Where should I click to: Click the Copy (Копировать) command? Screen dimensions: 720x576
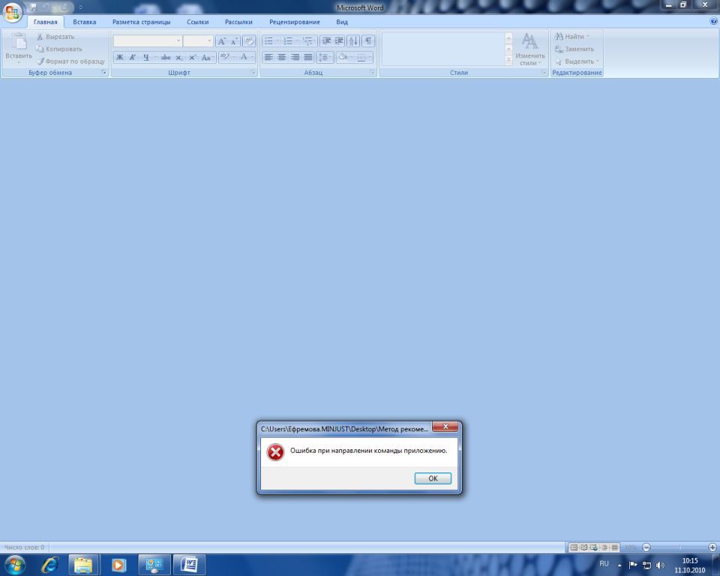pos(59,49)
